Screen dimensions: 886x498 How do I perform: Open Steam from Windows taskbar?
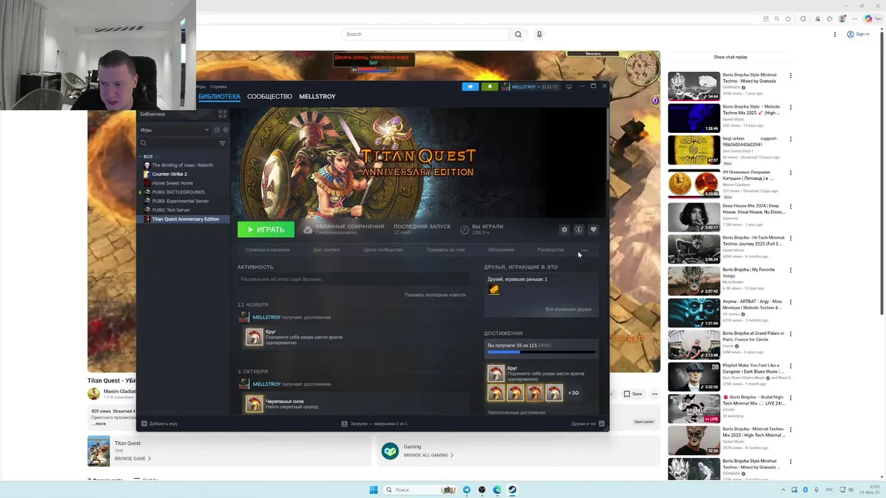click(x=512, y=490)
